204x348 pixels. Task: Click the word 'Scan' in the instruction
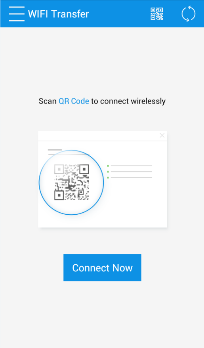click(x=48, y=101)
